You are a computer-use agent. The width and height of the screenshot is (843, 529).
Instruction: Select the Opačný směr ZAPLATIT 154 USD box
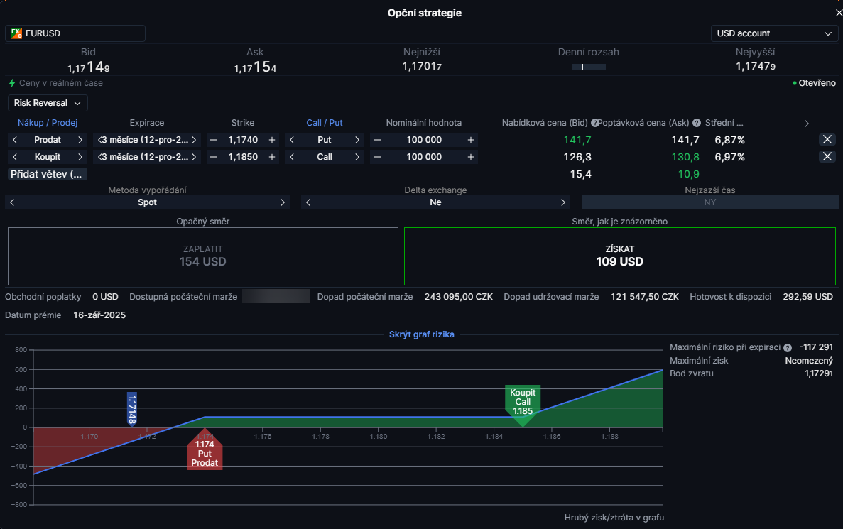point(202,256)
